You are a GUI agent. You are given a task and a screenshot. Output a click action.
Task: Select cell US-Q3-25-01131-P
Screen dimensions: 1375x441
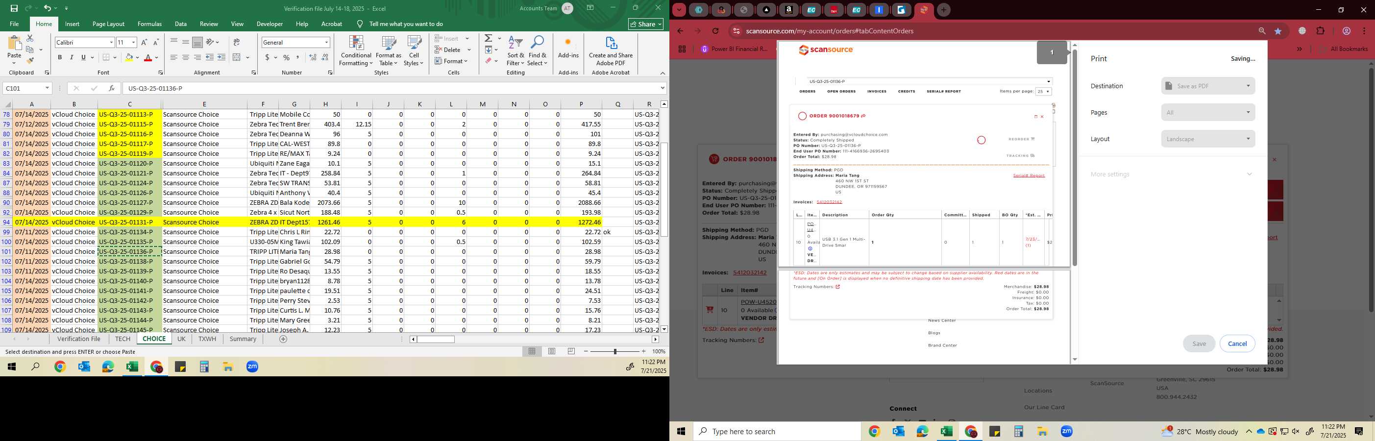click(x=130, y=222)
